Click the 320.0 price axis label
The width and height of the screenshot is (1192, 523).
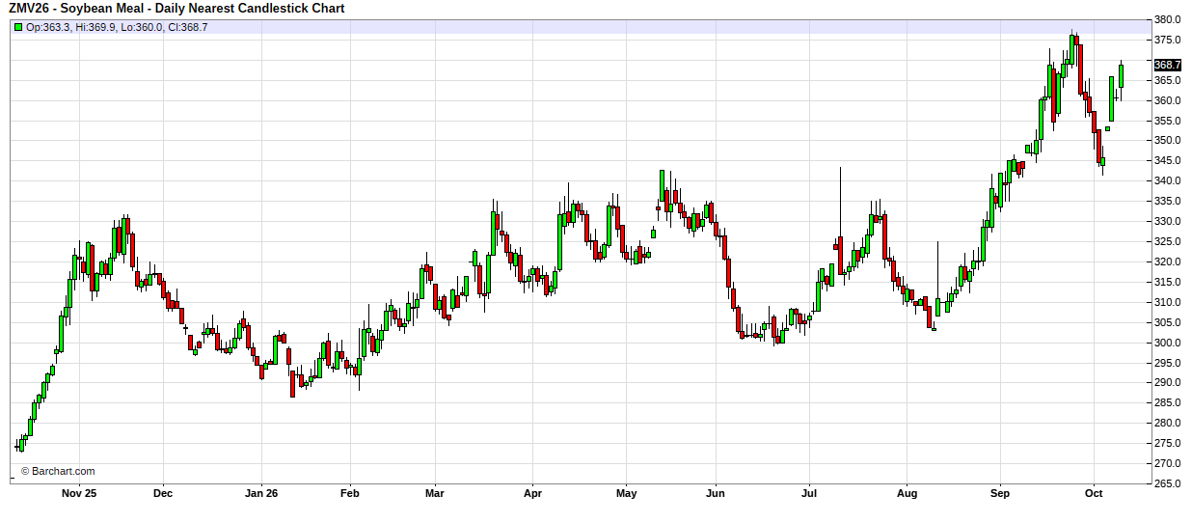point(1168,261)
